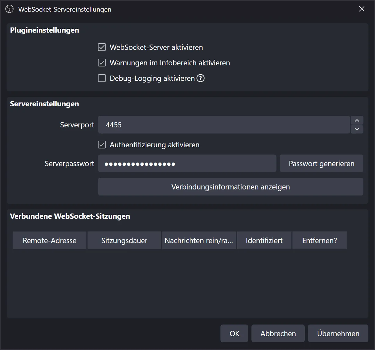The width and height of the screenshot is (375, 350).
Task: Click the Entfernen? column header
Action: coord(320,240)
